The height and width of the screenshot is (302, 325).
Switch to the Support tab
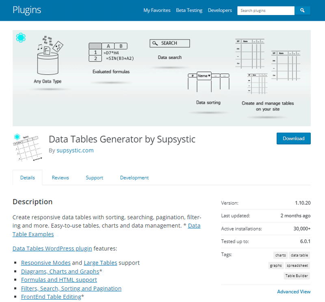[x=94, y=178]
